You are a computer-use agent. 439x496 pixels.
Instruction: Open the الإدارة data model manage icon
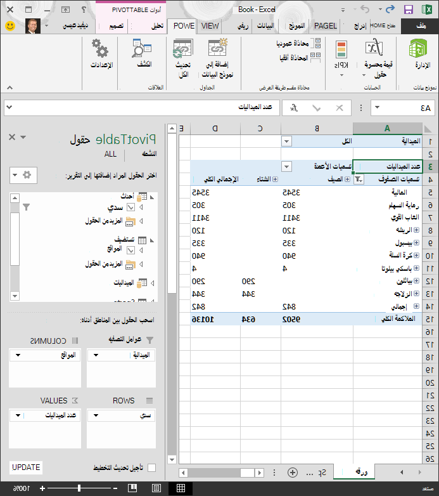click(418, 48)
